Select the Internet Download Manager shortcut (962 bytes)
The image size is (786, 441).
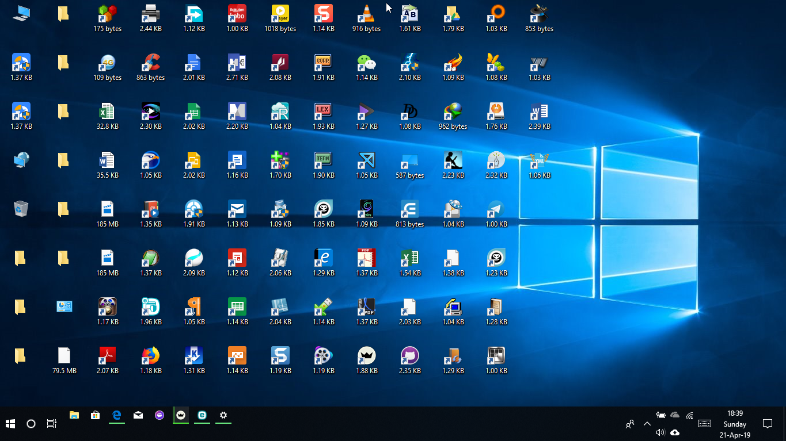(x=453, y=111)
